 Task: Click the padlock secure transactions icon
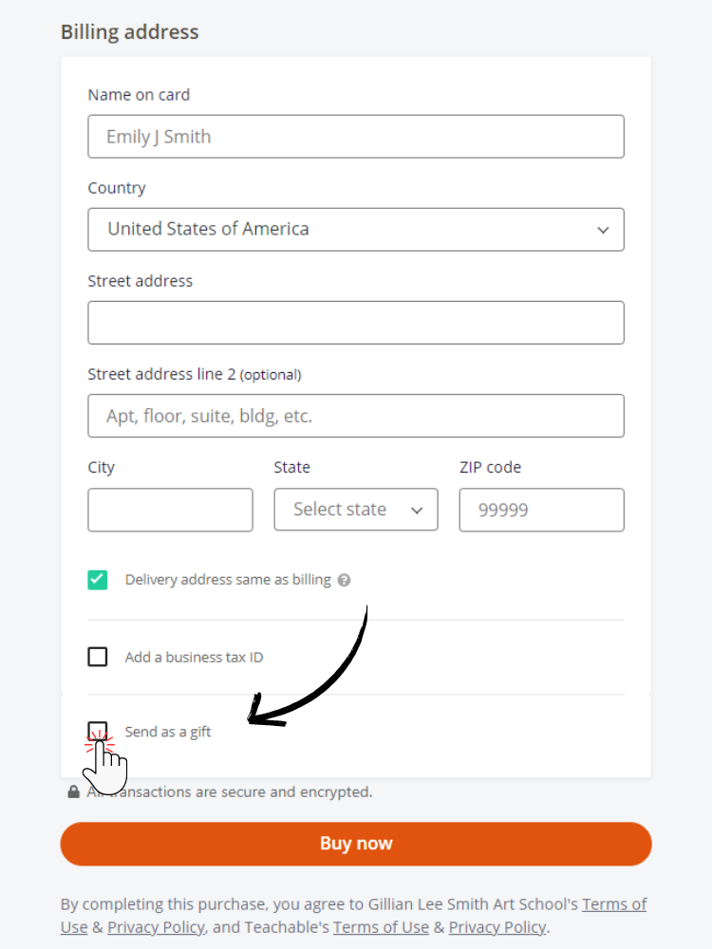[73, 791]
